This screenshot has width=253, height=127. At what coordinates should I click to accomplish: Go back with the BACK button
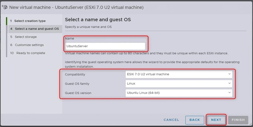coord(194,120)
